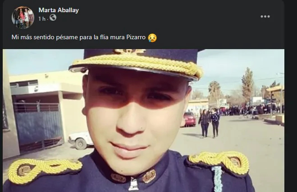The width and height of the screenshot is (297, 192).
Task: Open the horizontal dots icon on post header
Action: click(265, 17)
